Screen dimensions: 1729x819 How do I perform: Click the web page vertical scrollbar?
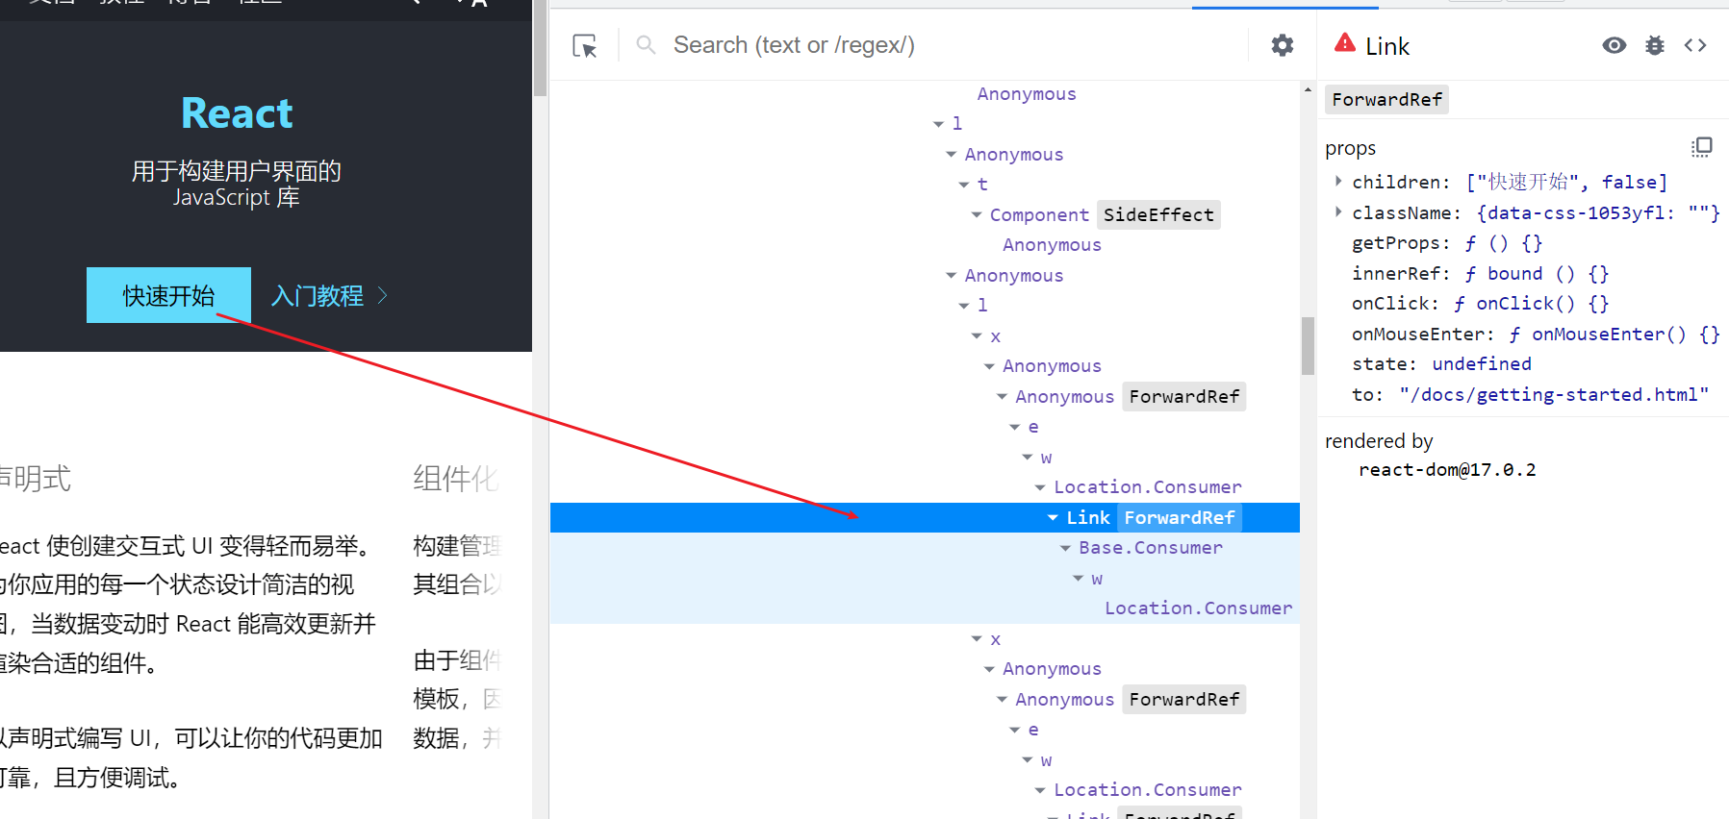click(540, 48)
